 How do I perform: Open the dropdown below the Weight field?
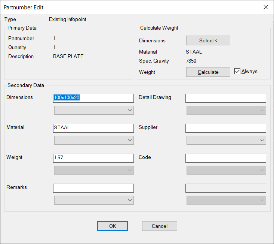pos(94,170)
